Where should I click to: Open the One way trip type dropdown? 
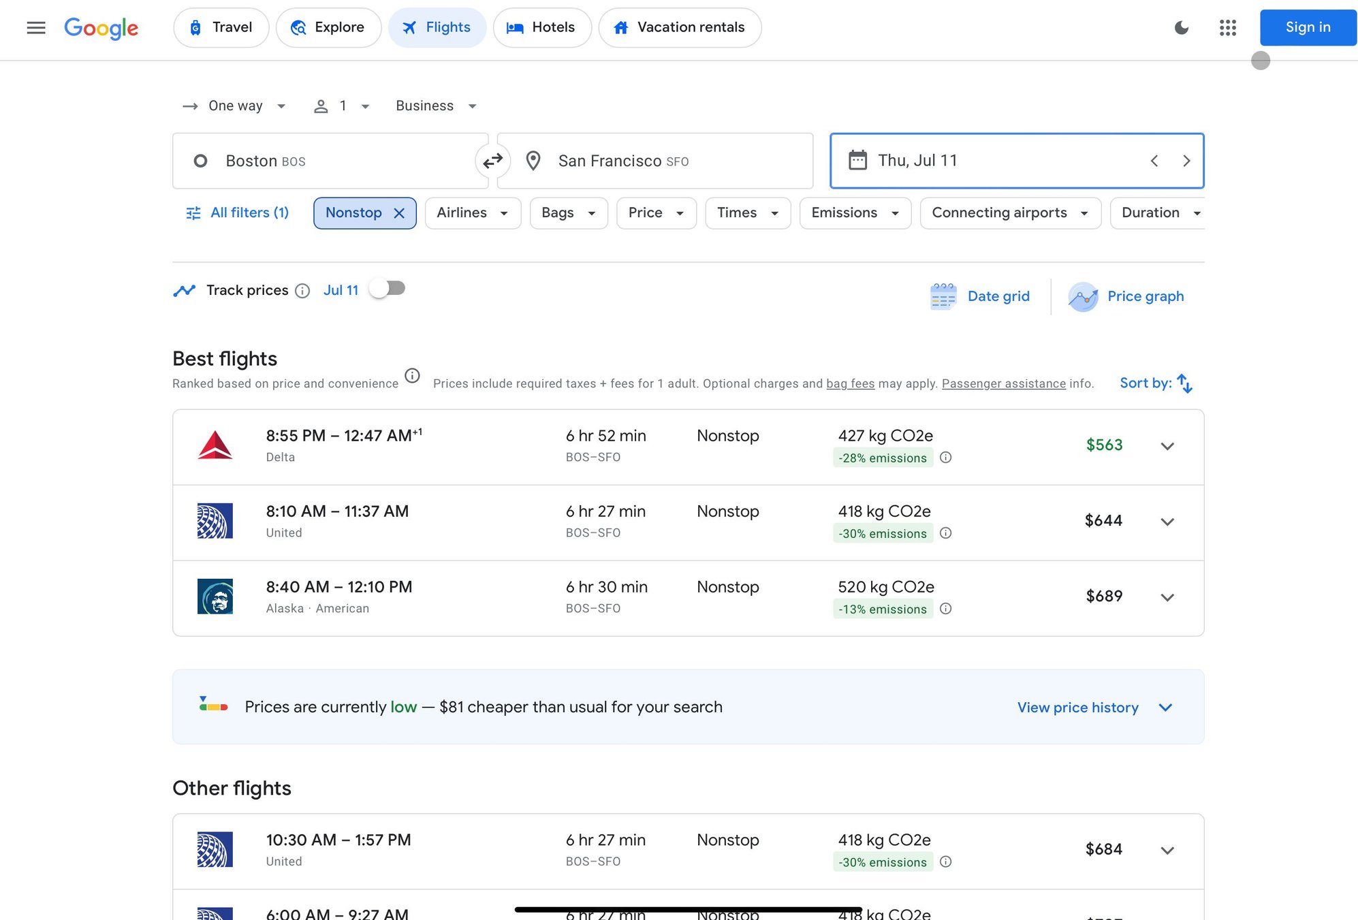tap(234, 106)
